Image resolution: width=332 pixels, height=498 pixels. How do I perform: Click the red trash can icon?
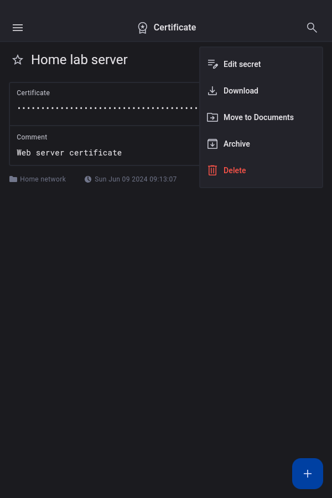point(212,170)
